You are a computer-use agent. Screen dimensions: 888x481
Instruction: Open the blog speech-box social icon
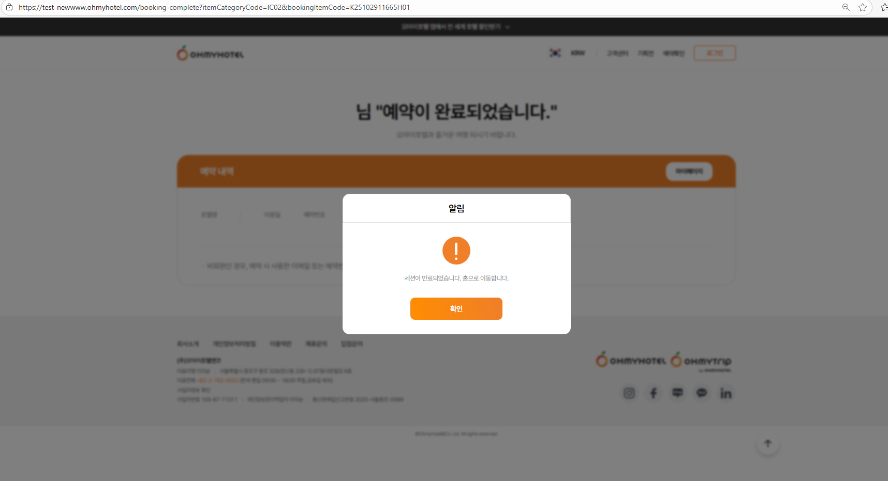tap(677, 393)
